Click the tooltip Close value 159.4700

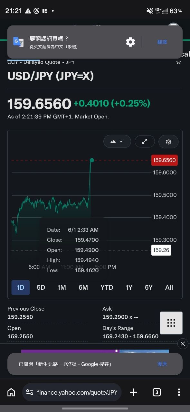tap(87, 240)
